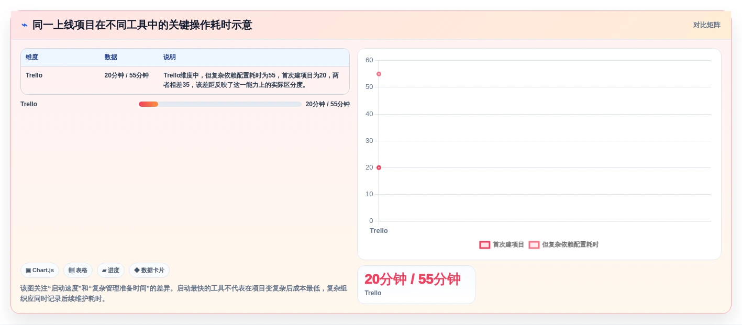Click the Trello说明 description cell text

coord(251,80)
